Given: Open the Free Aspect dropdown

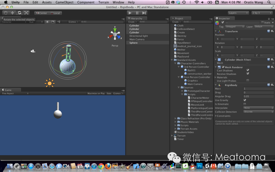Looking at the screenshot, I should point(15,93).
